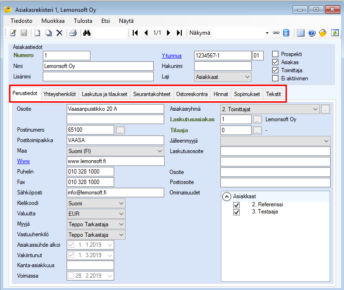Click the edit record pencil icon
344x290 pixels.
13,33
